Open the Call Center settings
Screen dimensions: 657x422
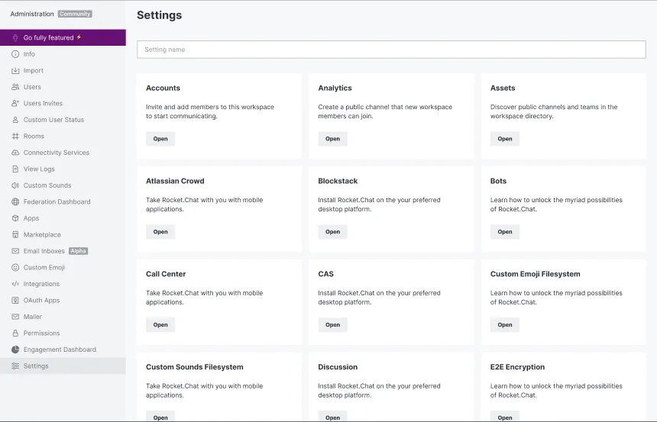(x=160, y=324)
